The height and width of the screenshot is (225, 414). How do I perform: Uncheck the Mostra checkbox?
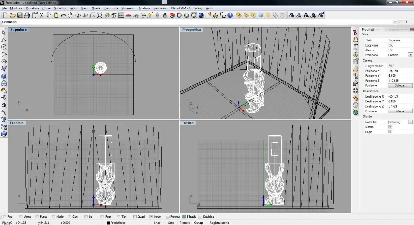pos(390,127)
